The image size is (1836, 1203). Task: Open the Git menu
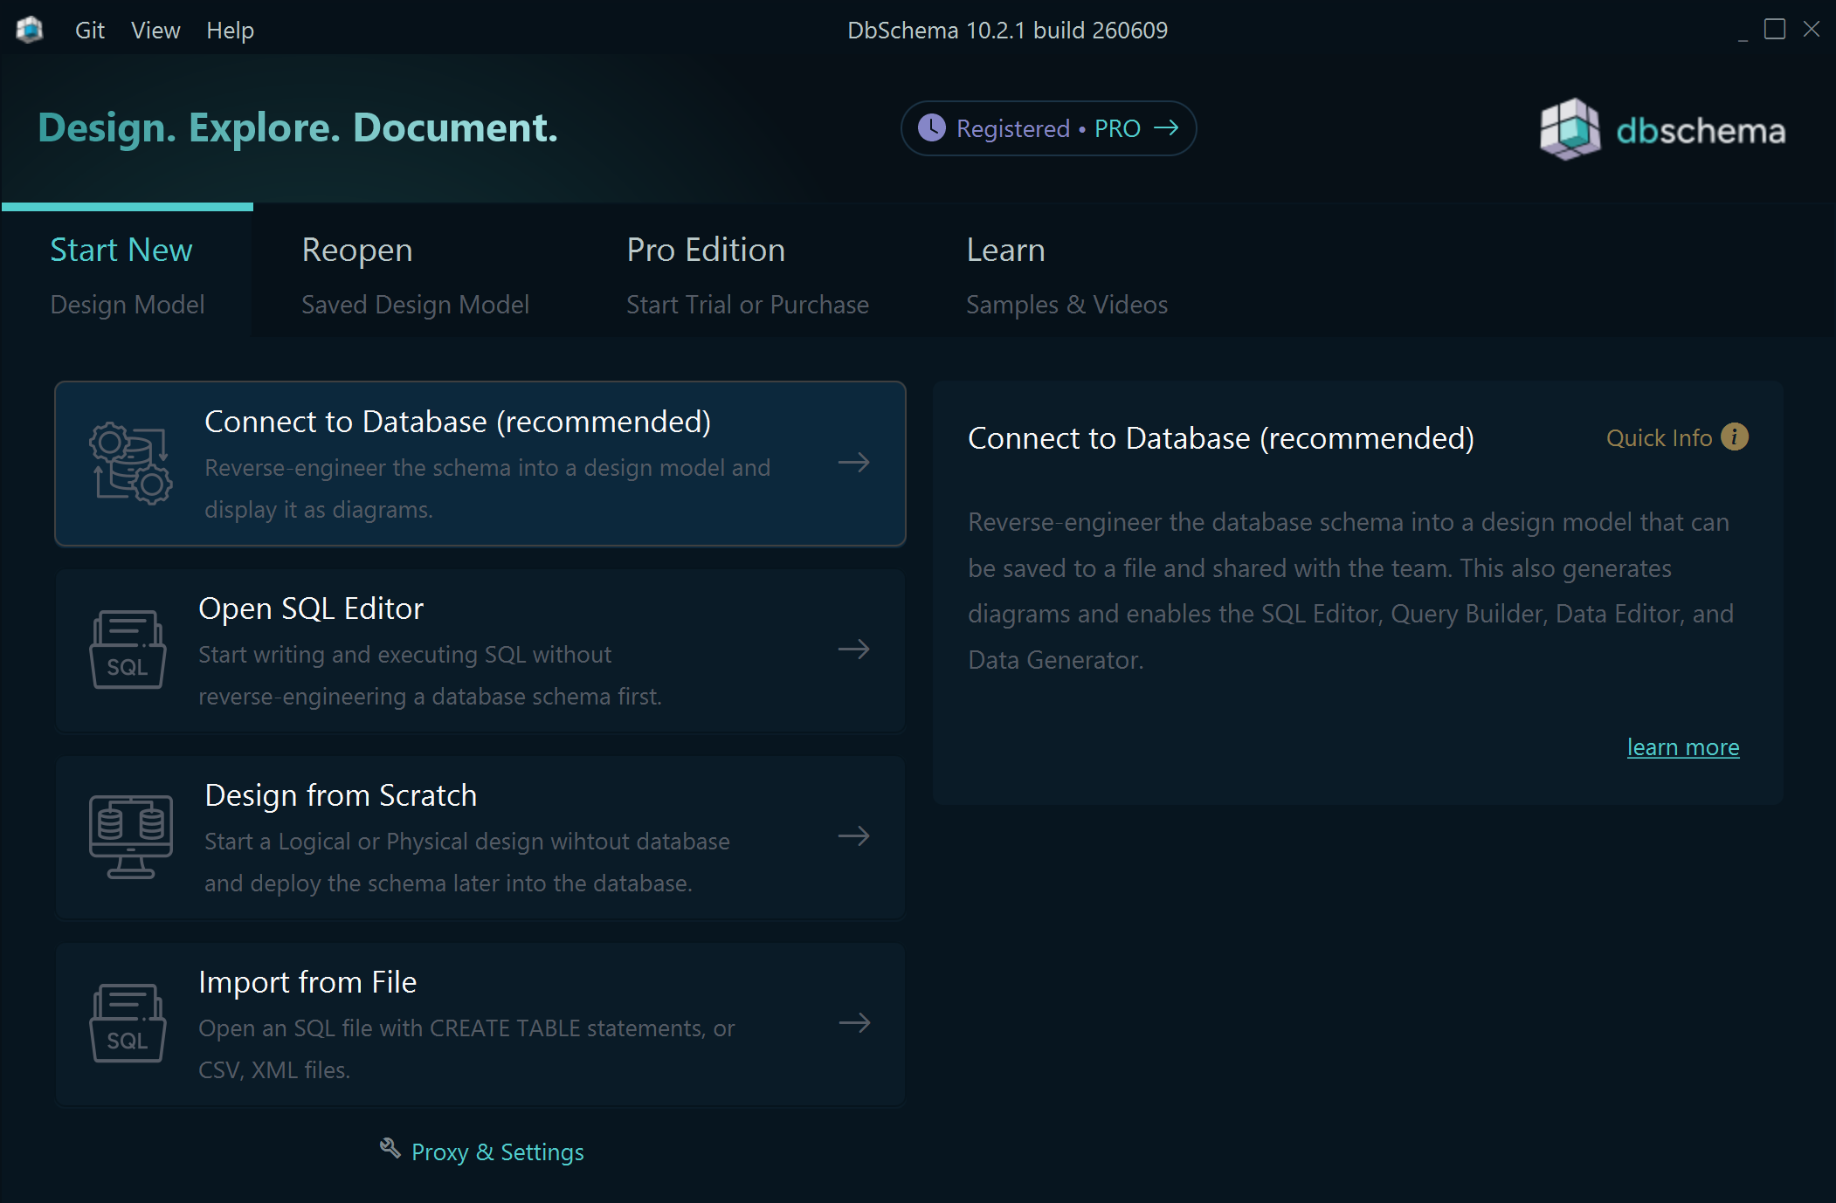(90, 30)
